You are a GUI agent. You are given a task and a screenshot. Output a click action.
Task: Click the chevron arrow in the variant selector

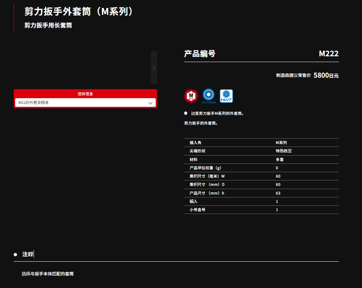pyautogui.click(x=151, y=103)
